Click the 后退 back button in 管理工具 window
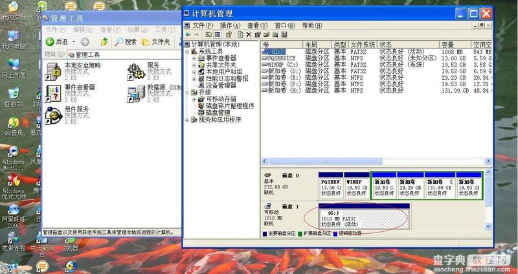Viewport: 518px width, 274px height. (57, 41)
